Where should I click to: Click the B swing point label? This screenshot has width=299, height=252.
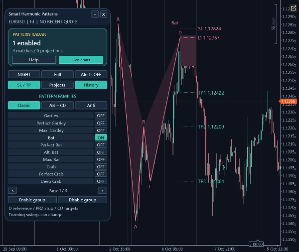144,122
